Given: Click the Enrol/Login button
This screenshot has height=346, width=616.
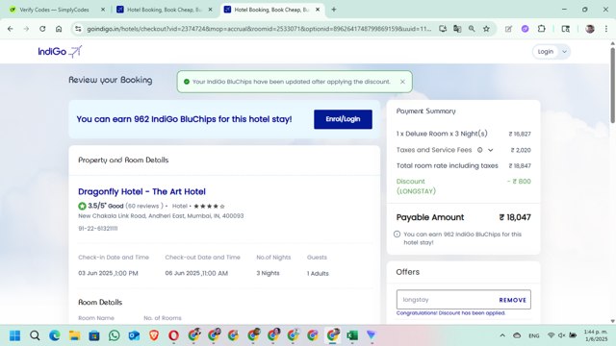Looking at the screenshot, I should point(343,119).
